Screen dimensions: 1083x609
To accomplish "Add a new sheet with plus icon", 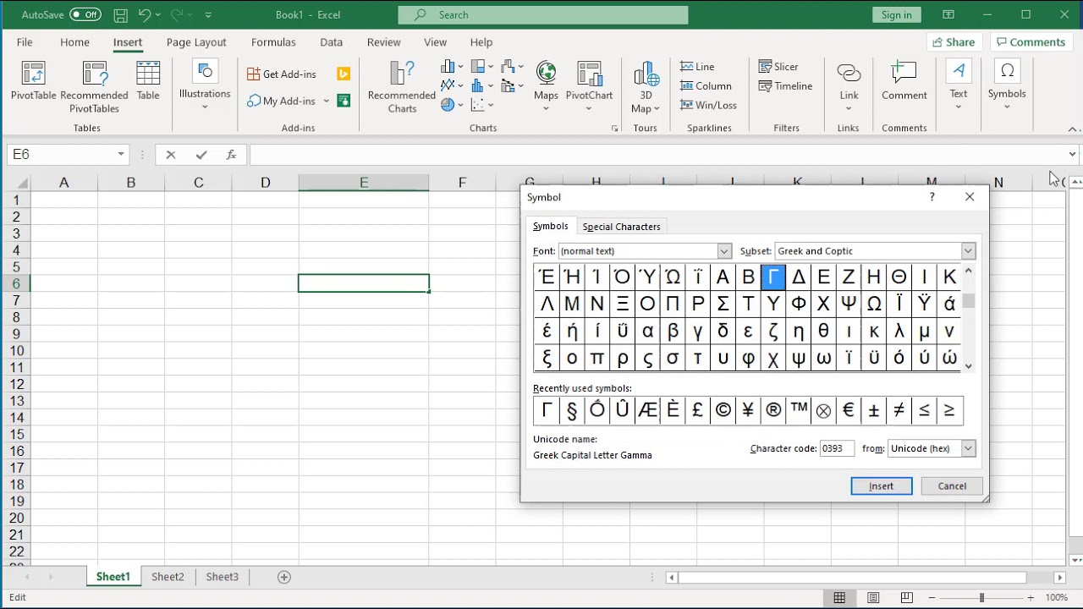I will coord(284,577).
